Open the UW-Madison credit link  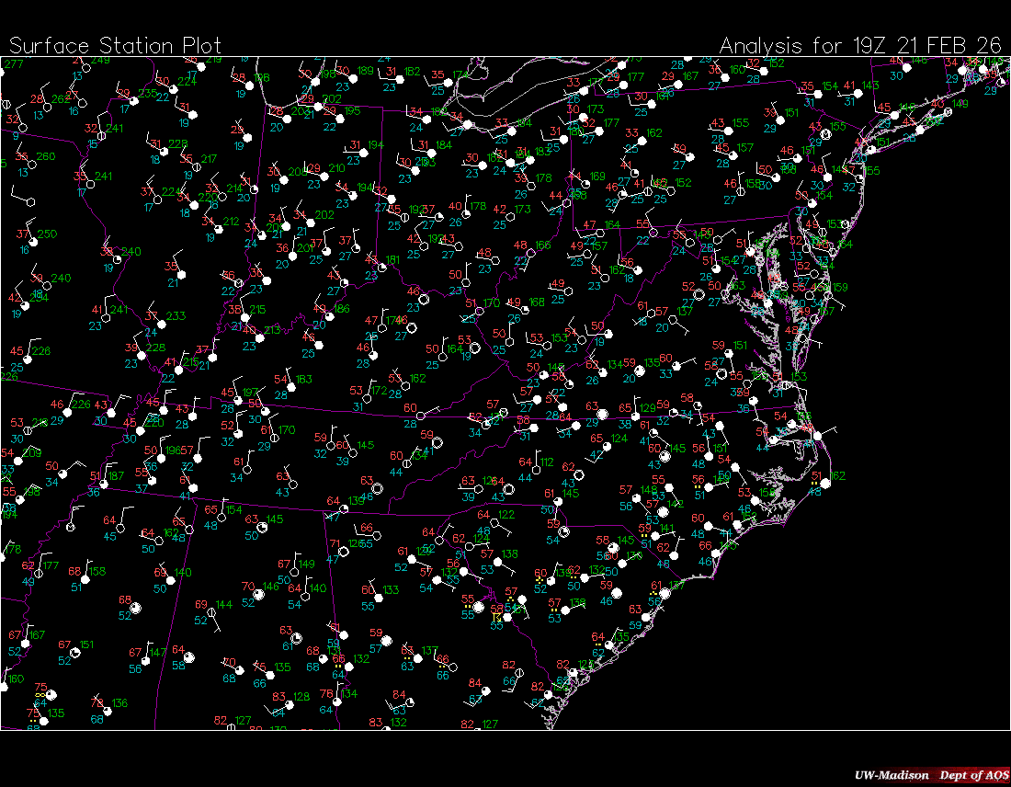click(891, 775)
